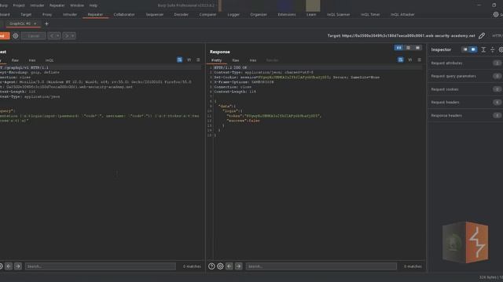Switch to the InQL Scanner tab
Image resolution: width=503 pixels, height=282 pixels.
click(x=338, y=14)
